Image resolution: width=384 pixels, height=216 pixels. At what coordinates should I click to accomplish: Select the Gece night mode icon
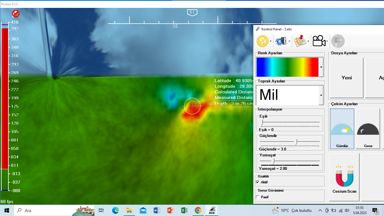tap(368, 129)
